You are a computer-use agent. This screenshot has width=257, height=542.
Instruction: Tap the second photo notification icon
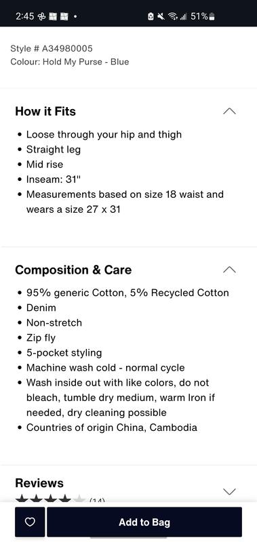(64, 16)
